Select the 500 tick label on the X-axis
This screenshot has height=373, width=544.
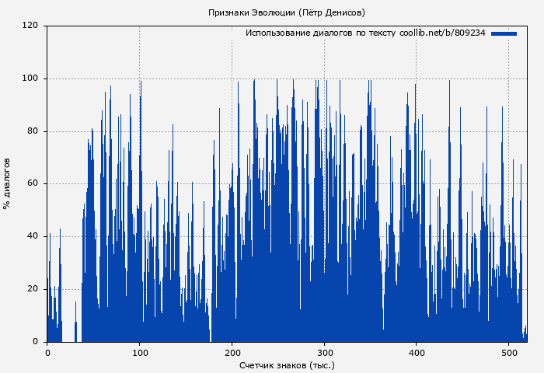click(x=509, y=352)
